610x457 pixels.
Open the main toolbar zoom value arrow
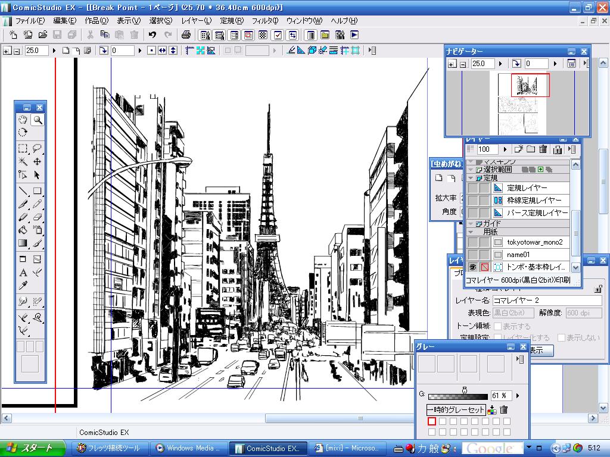point(54,51)
